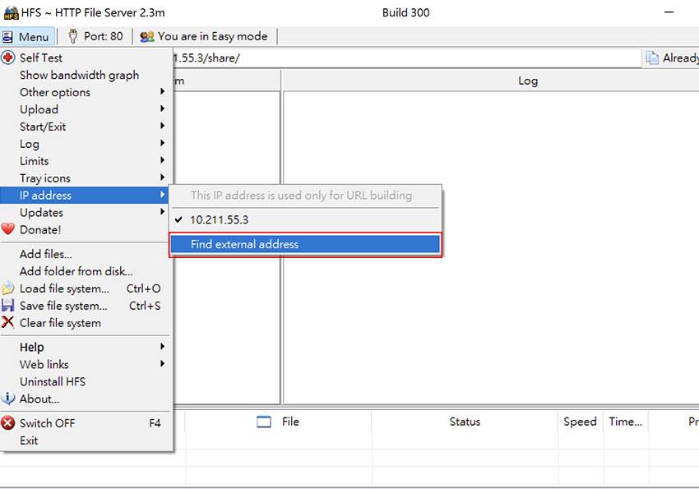Click the Self Test red cross icon
This screenshot has height=489, width=699.
(8, 58)
